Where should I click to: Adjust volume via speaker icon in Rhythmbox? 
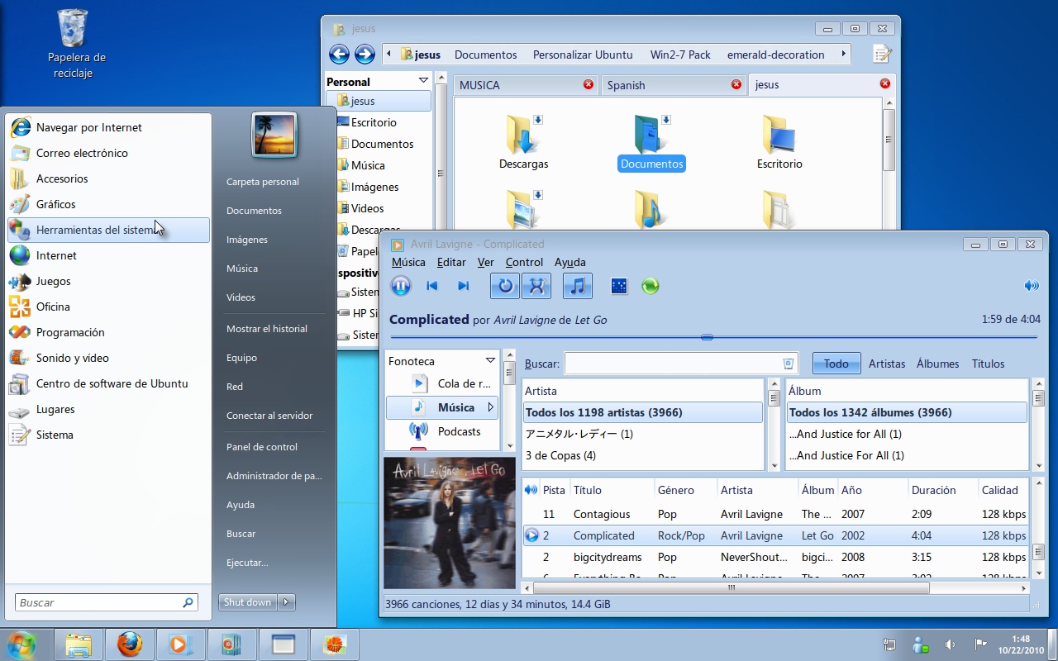[x=1031, y=286]
